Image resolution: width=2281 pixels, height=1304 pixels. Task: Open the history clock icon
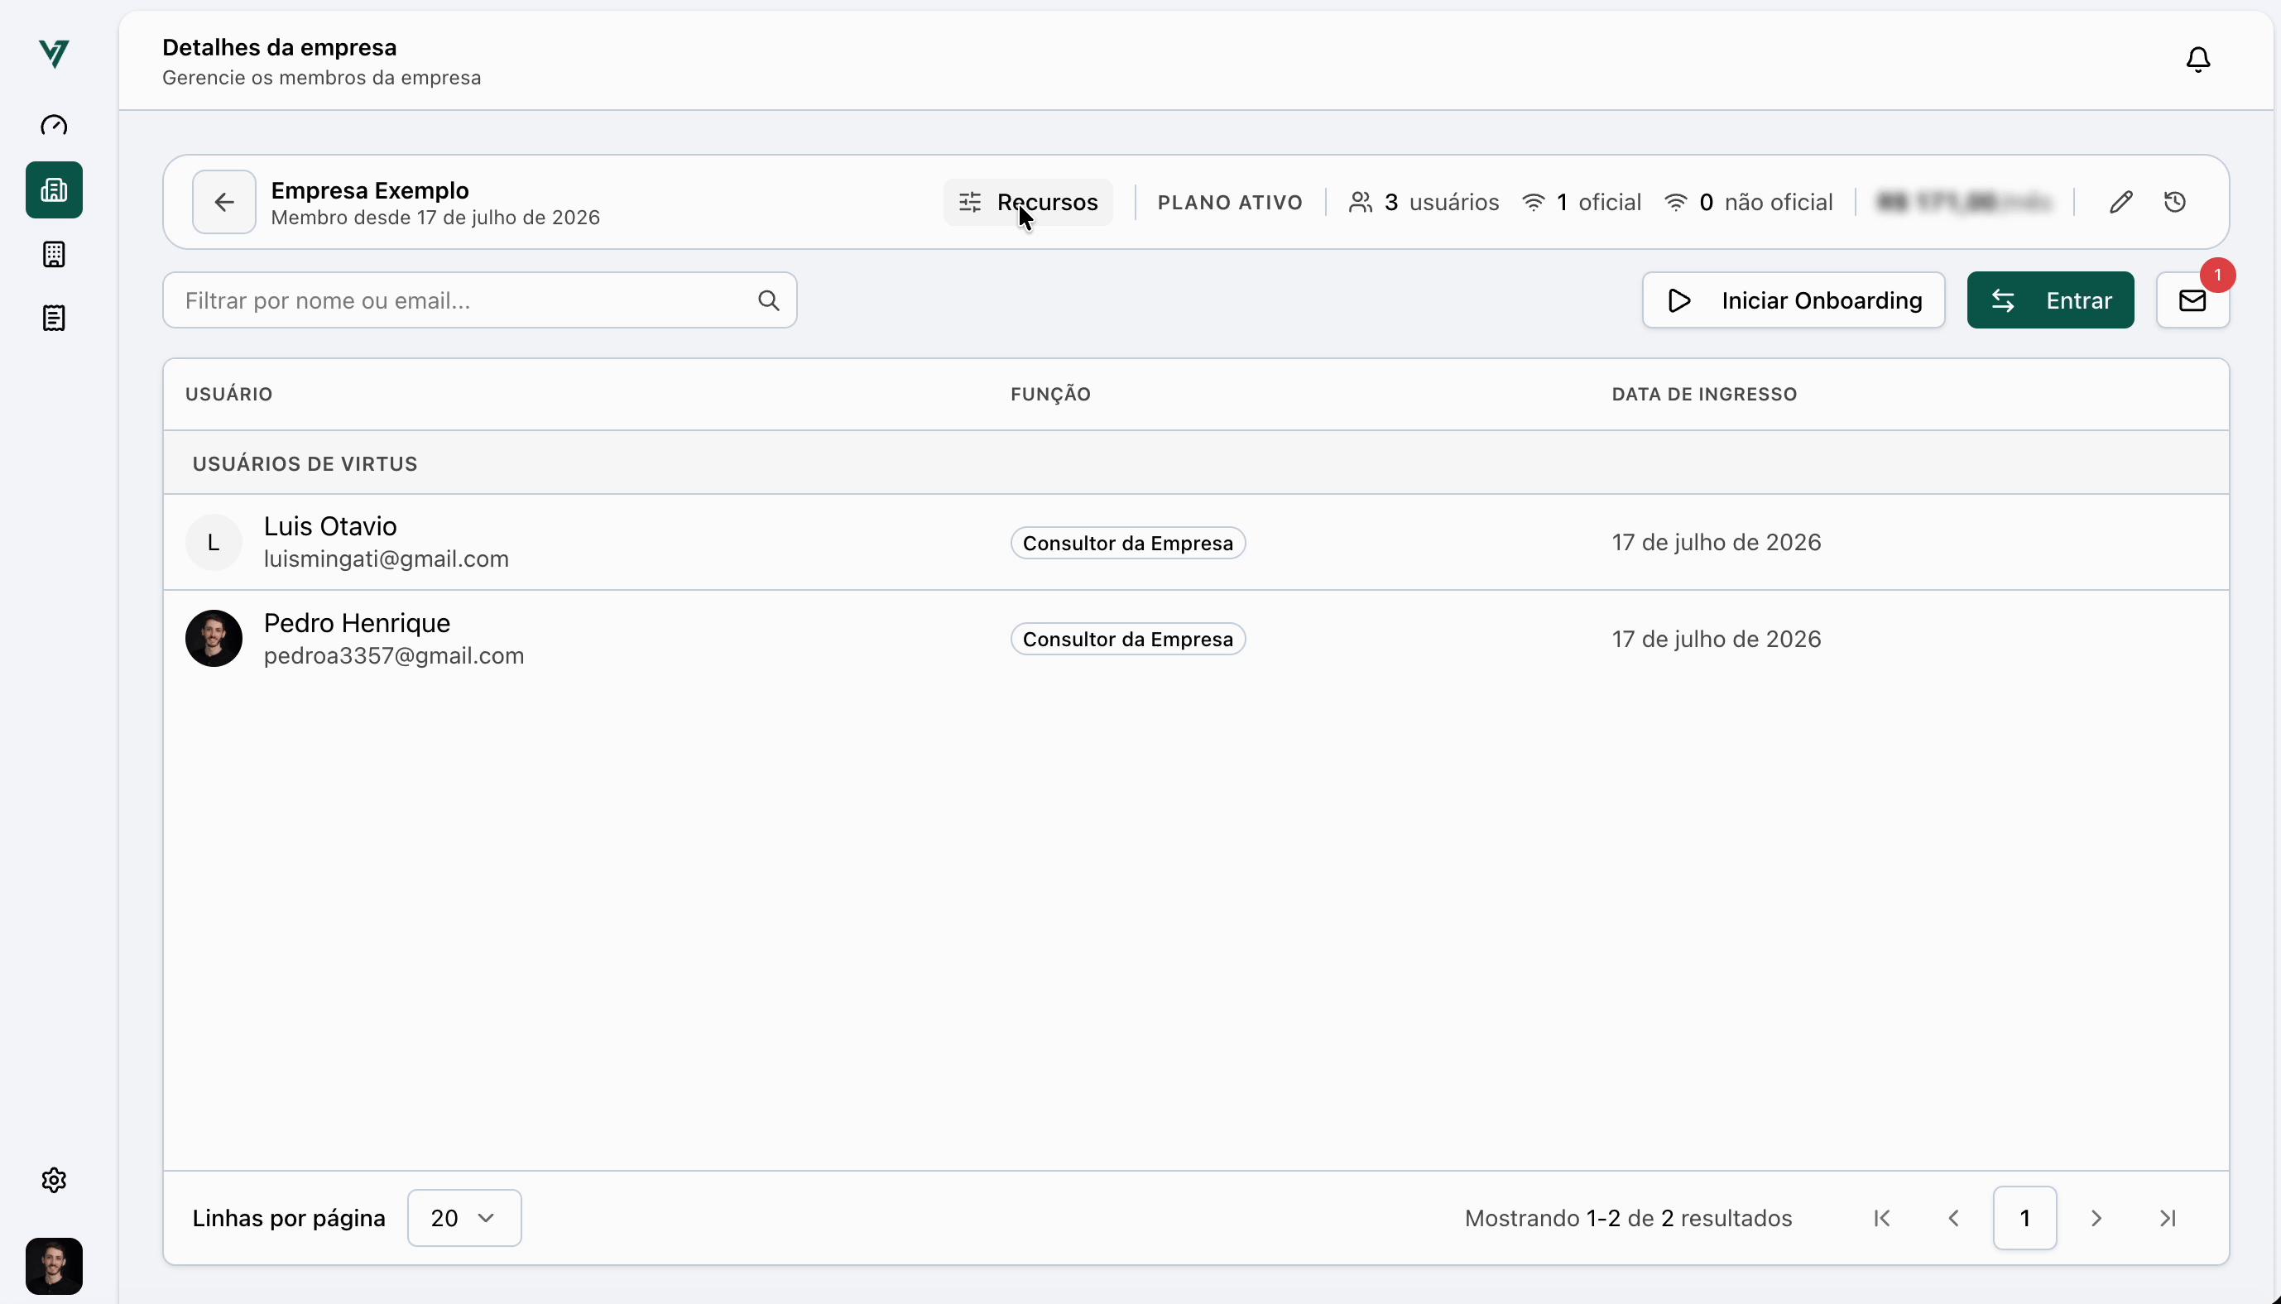click(x=2175, y=203)
